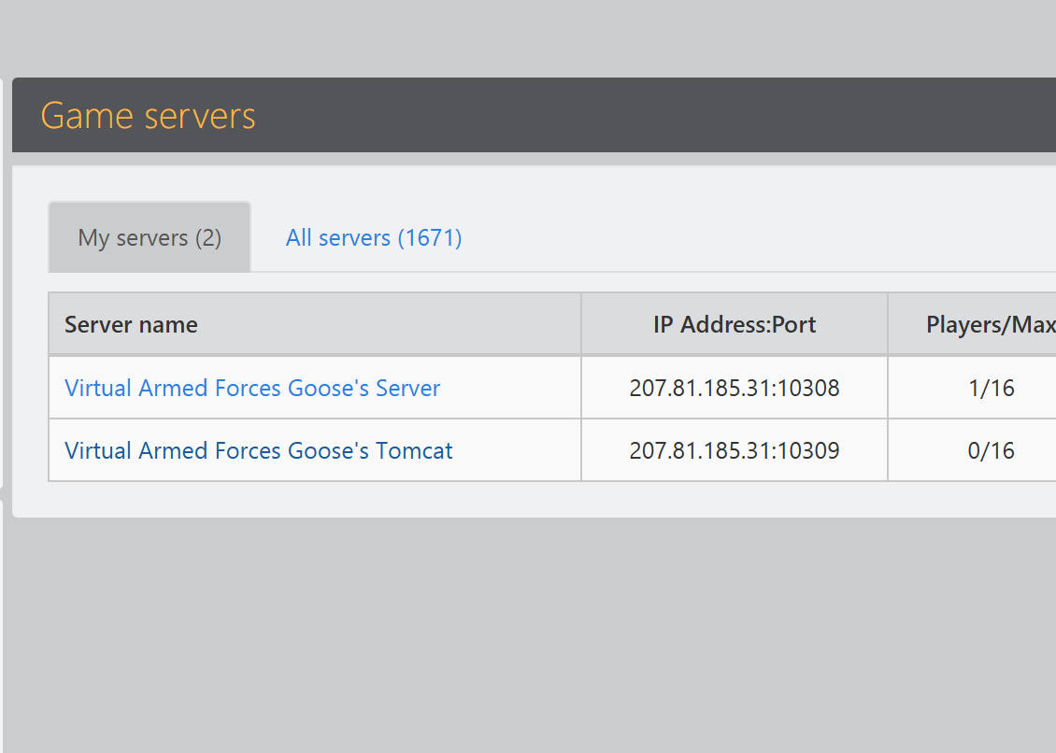Image resolution: width=1056 pixels, height=753 pixels.
Task: Open the All servers (1671) tab
Action: click(x=374, y=238)
